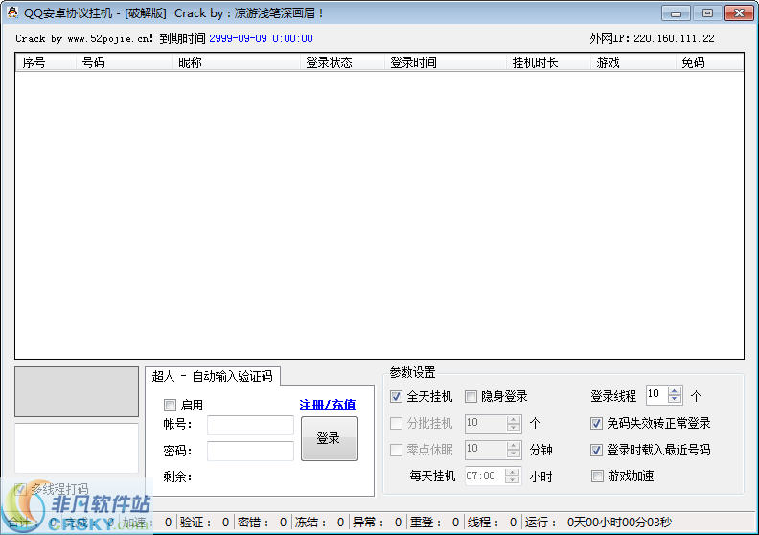Sort by 登录时间 column header

[x=446, y=62]
